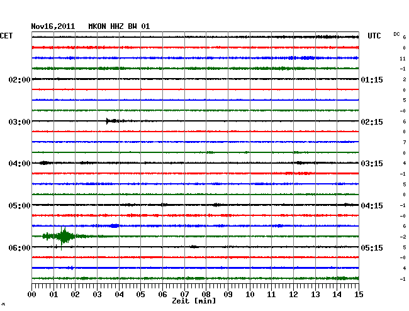Viewport: 409px width, 311px height.
Task: Click the UTC timezone label
Action: [374, 36]
